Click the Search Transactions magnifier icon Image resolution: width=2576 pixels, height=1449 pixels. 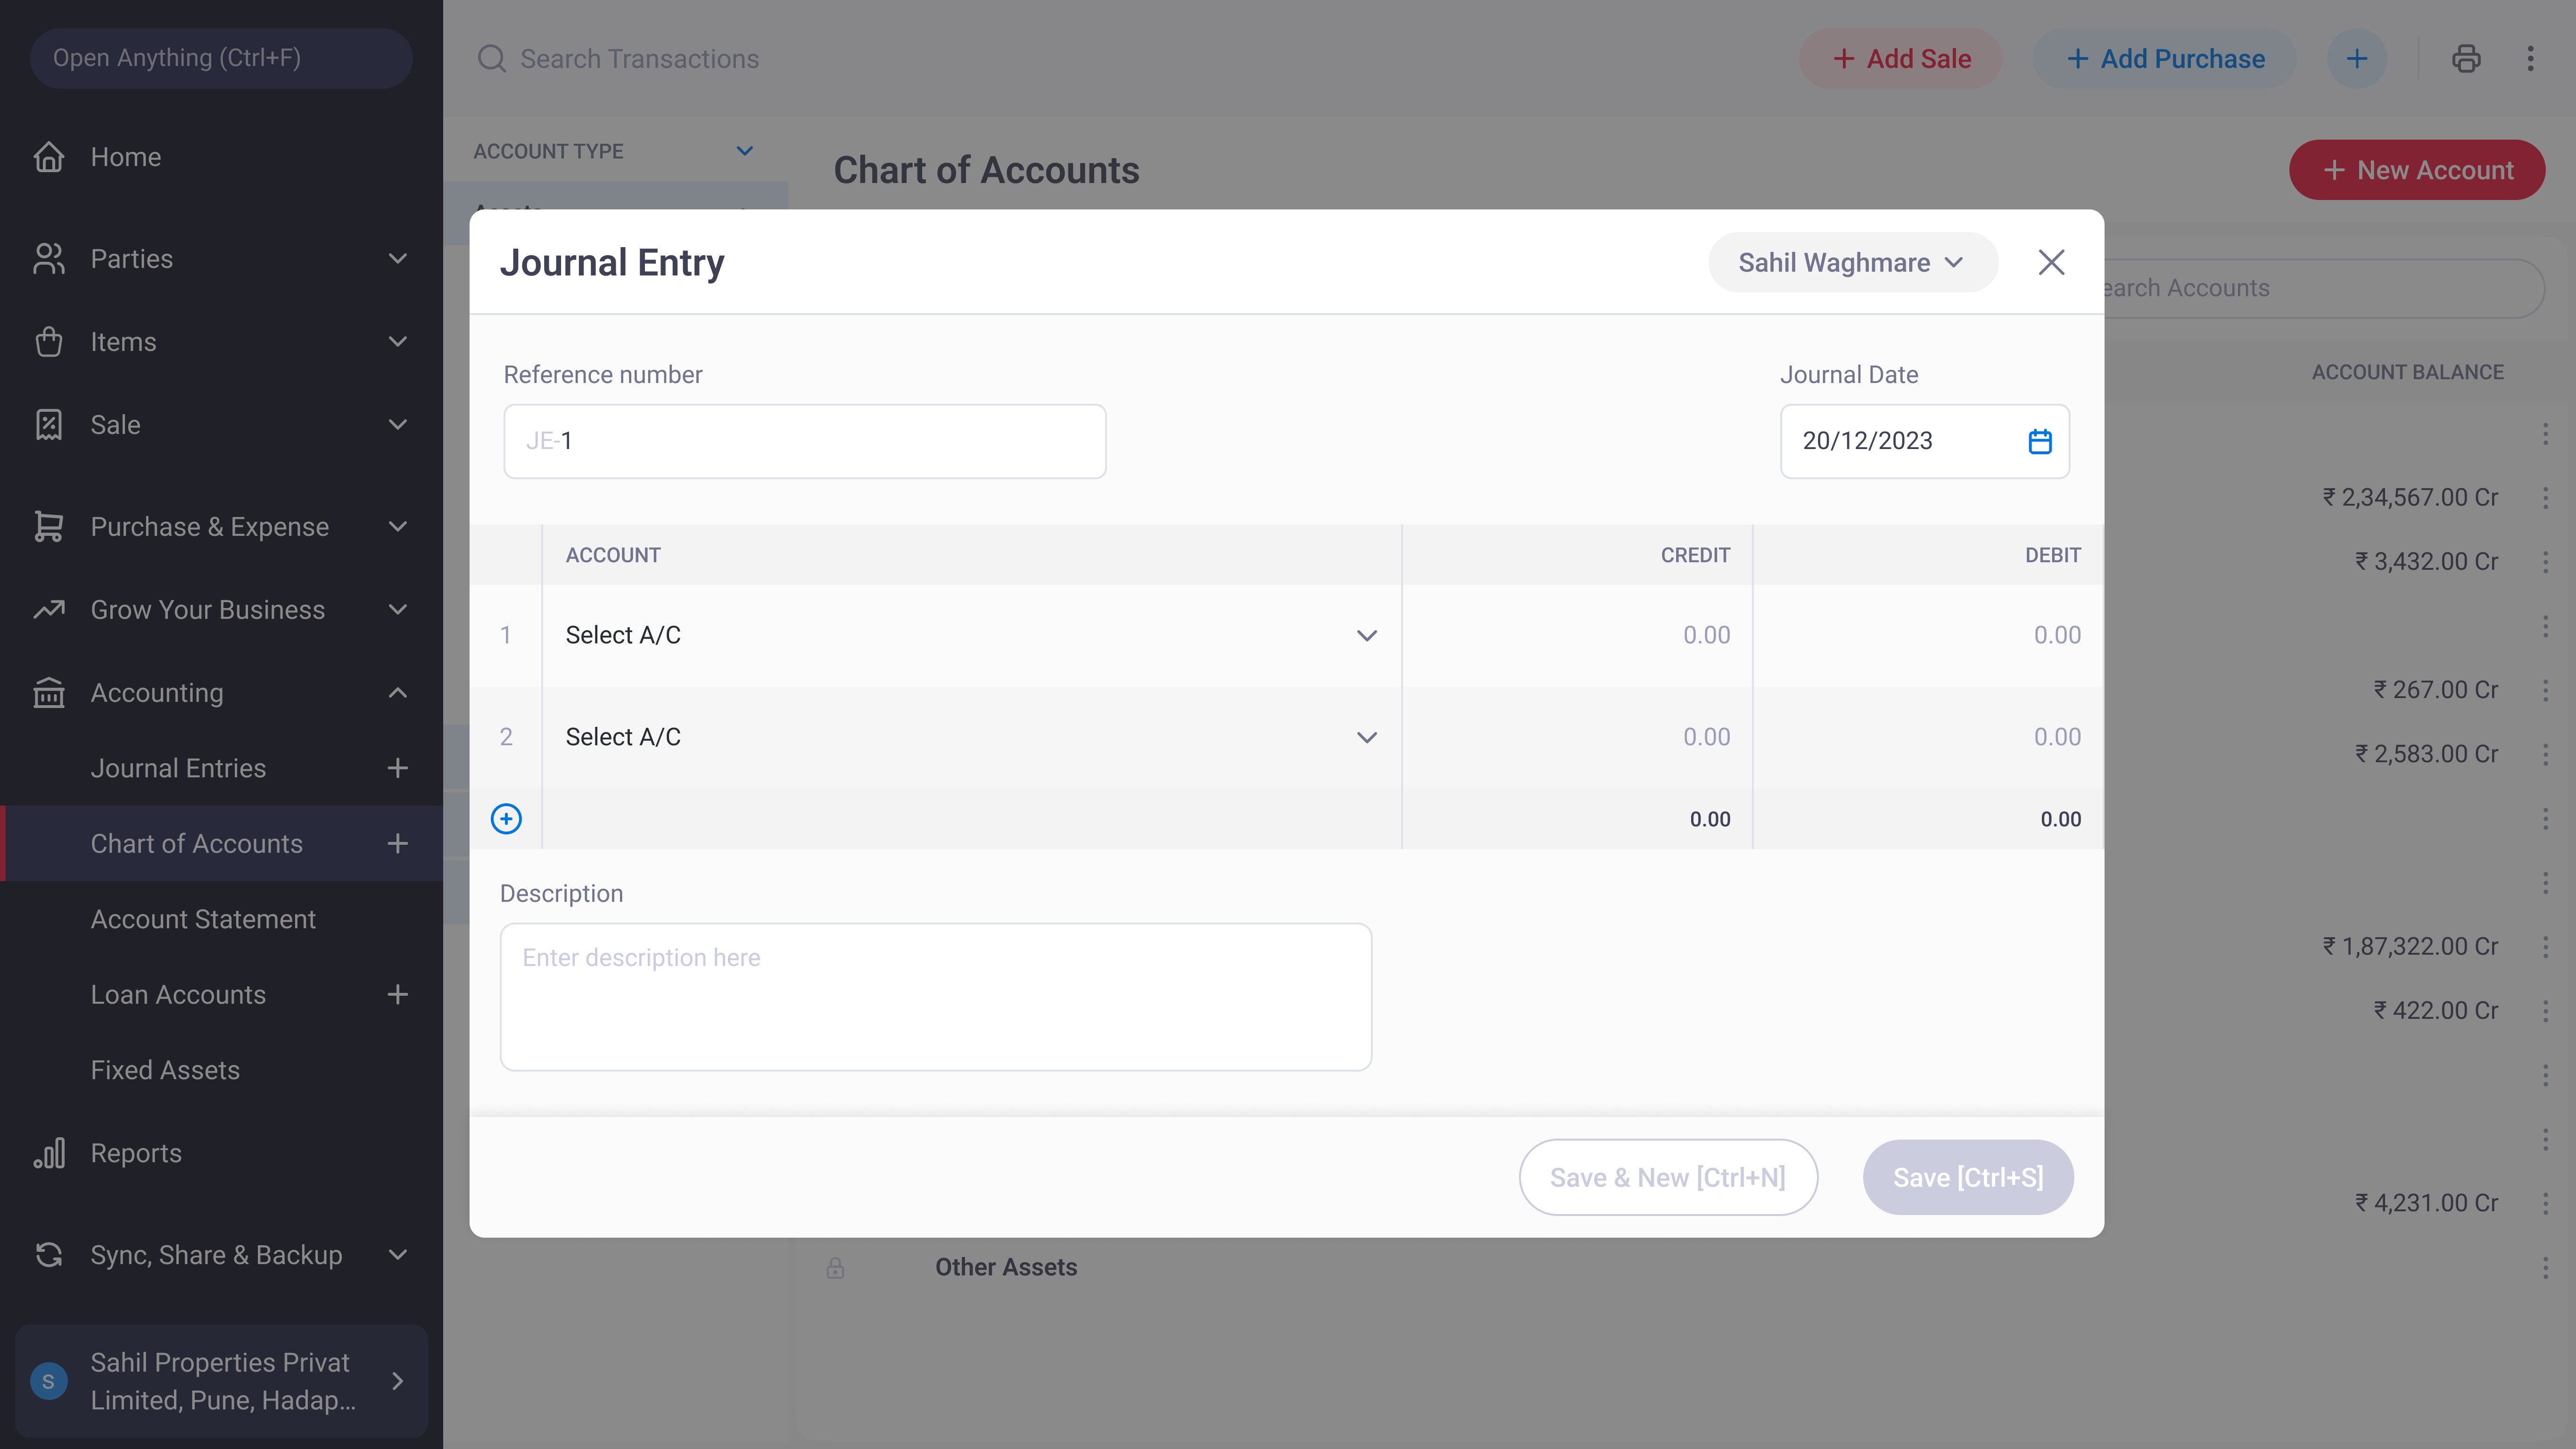(491, 59)
